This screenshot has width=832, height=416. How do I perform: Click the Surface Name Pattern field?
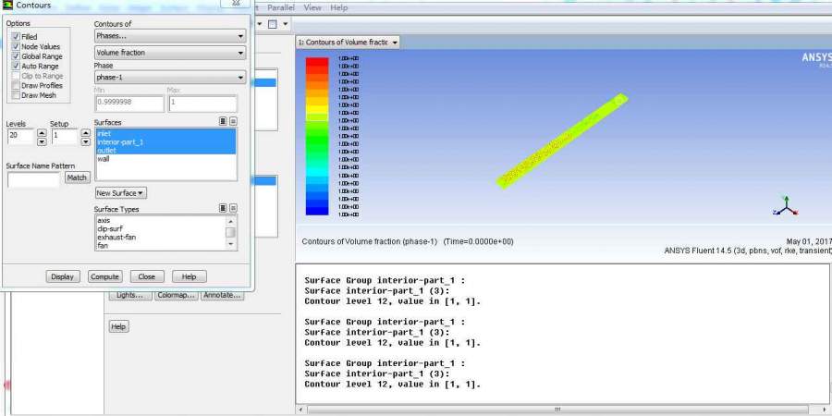(33, 180)
